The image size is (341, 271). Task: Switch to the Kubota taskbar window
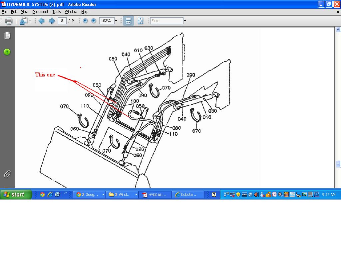188,195
